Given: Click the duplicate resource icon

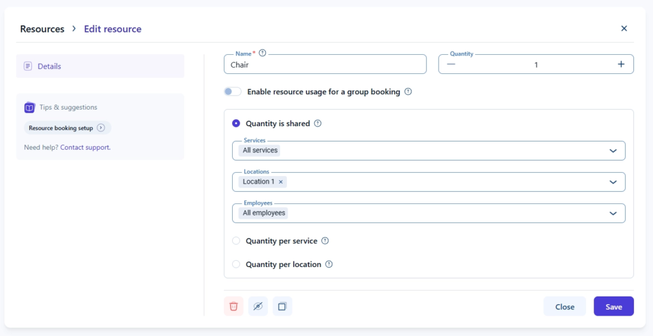Looking at the screenshot, I should pos(282,307).
